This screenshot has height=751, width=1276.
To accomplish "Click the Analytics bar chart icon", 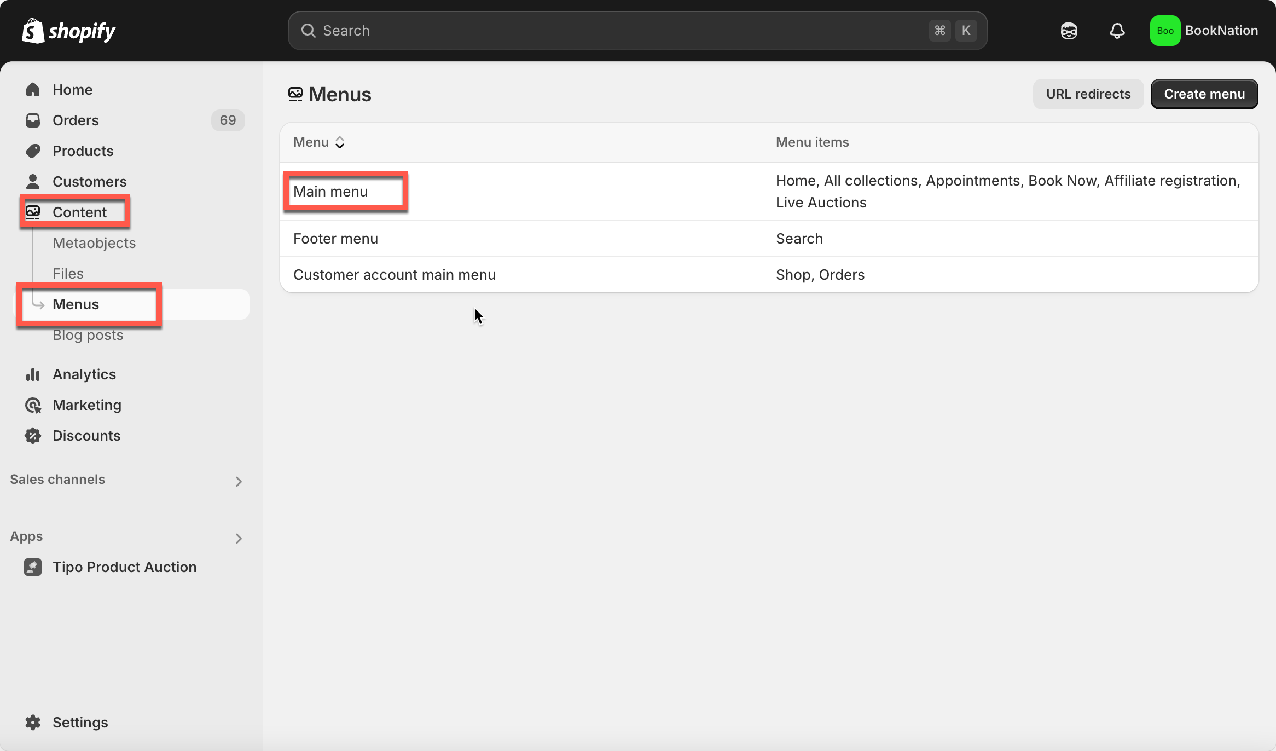I will pyautogui.click(x=33, y=374).
